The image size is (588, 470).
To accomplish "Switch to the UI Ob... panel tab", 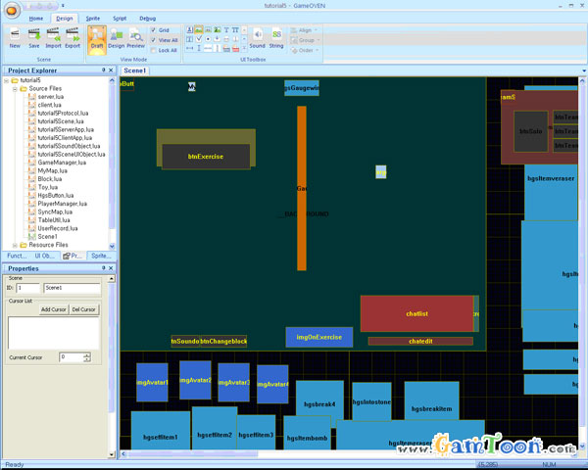I will 45,256.
